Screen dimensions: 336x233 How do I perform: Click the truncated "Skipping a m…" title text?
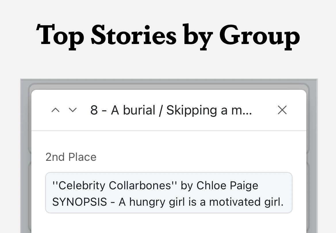coord(209,110)
